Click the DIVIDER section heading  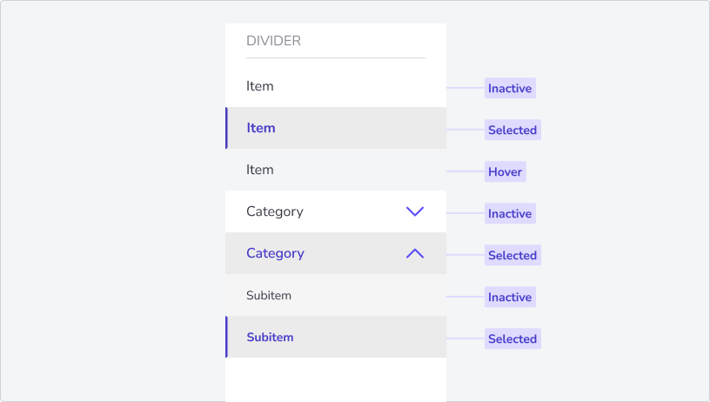(x=273, y=41)
